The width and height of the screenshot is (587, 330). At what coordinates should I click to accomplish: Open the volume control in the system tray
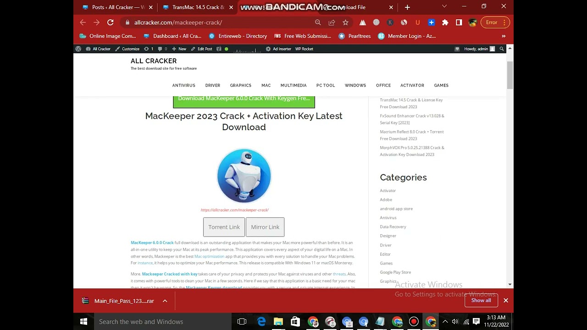coord(455,322)
